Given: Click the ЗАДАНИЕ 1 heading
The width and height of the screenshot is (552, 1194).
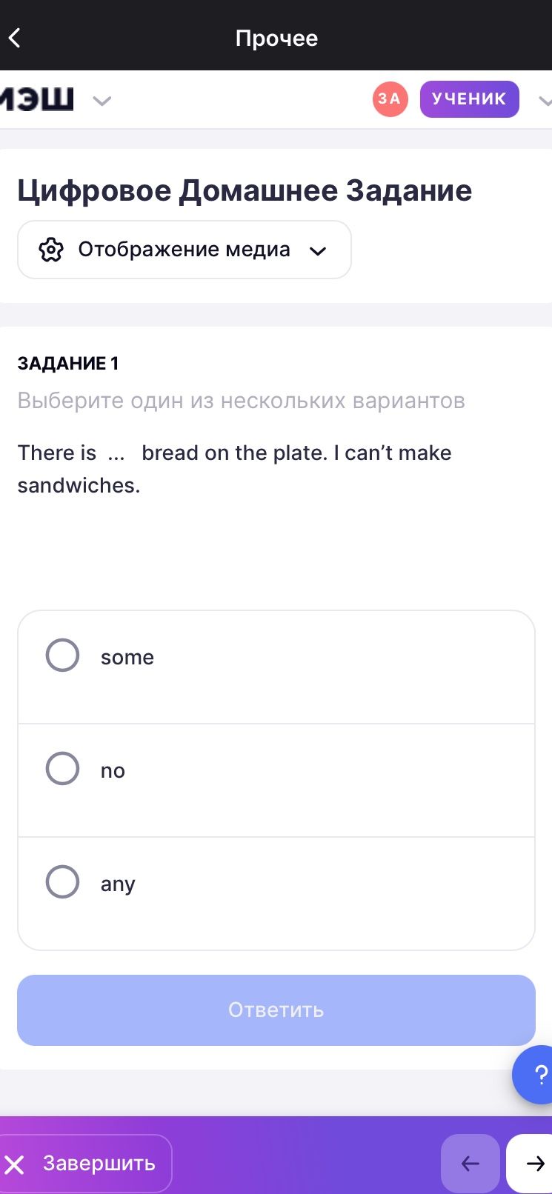Looking at the screenshot, I should (x=68, y=363).
